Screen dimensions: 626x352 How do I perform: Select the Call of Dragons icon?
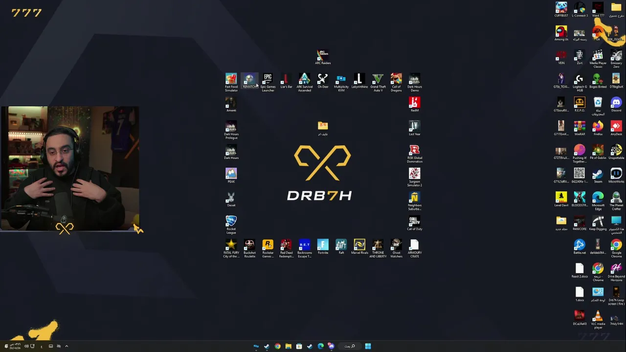pos(396,83)
